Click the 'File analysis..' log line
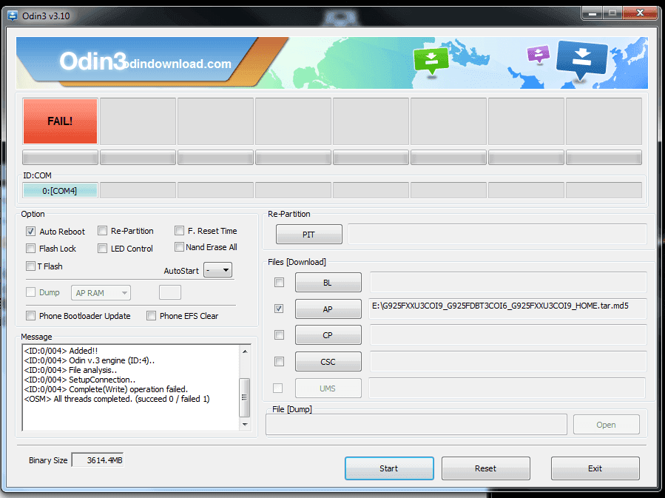Viewport: 665px width, 498px height. (x=70, y=370)
